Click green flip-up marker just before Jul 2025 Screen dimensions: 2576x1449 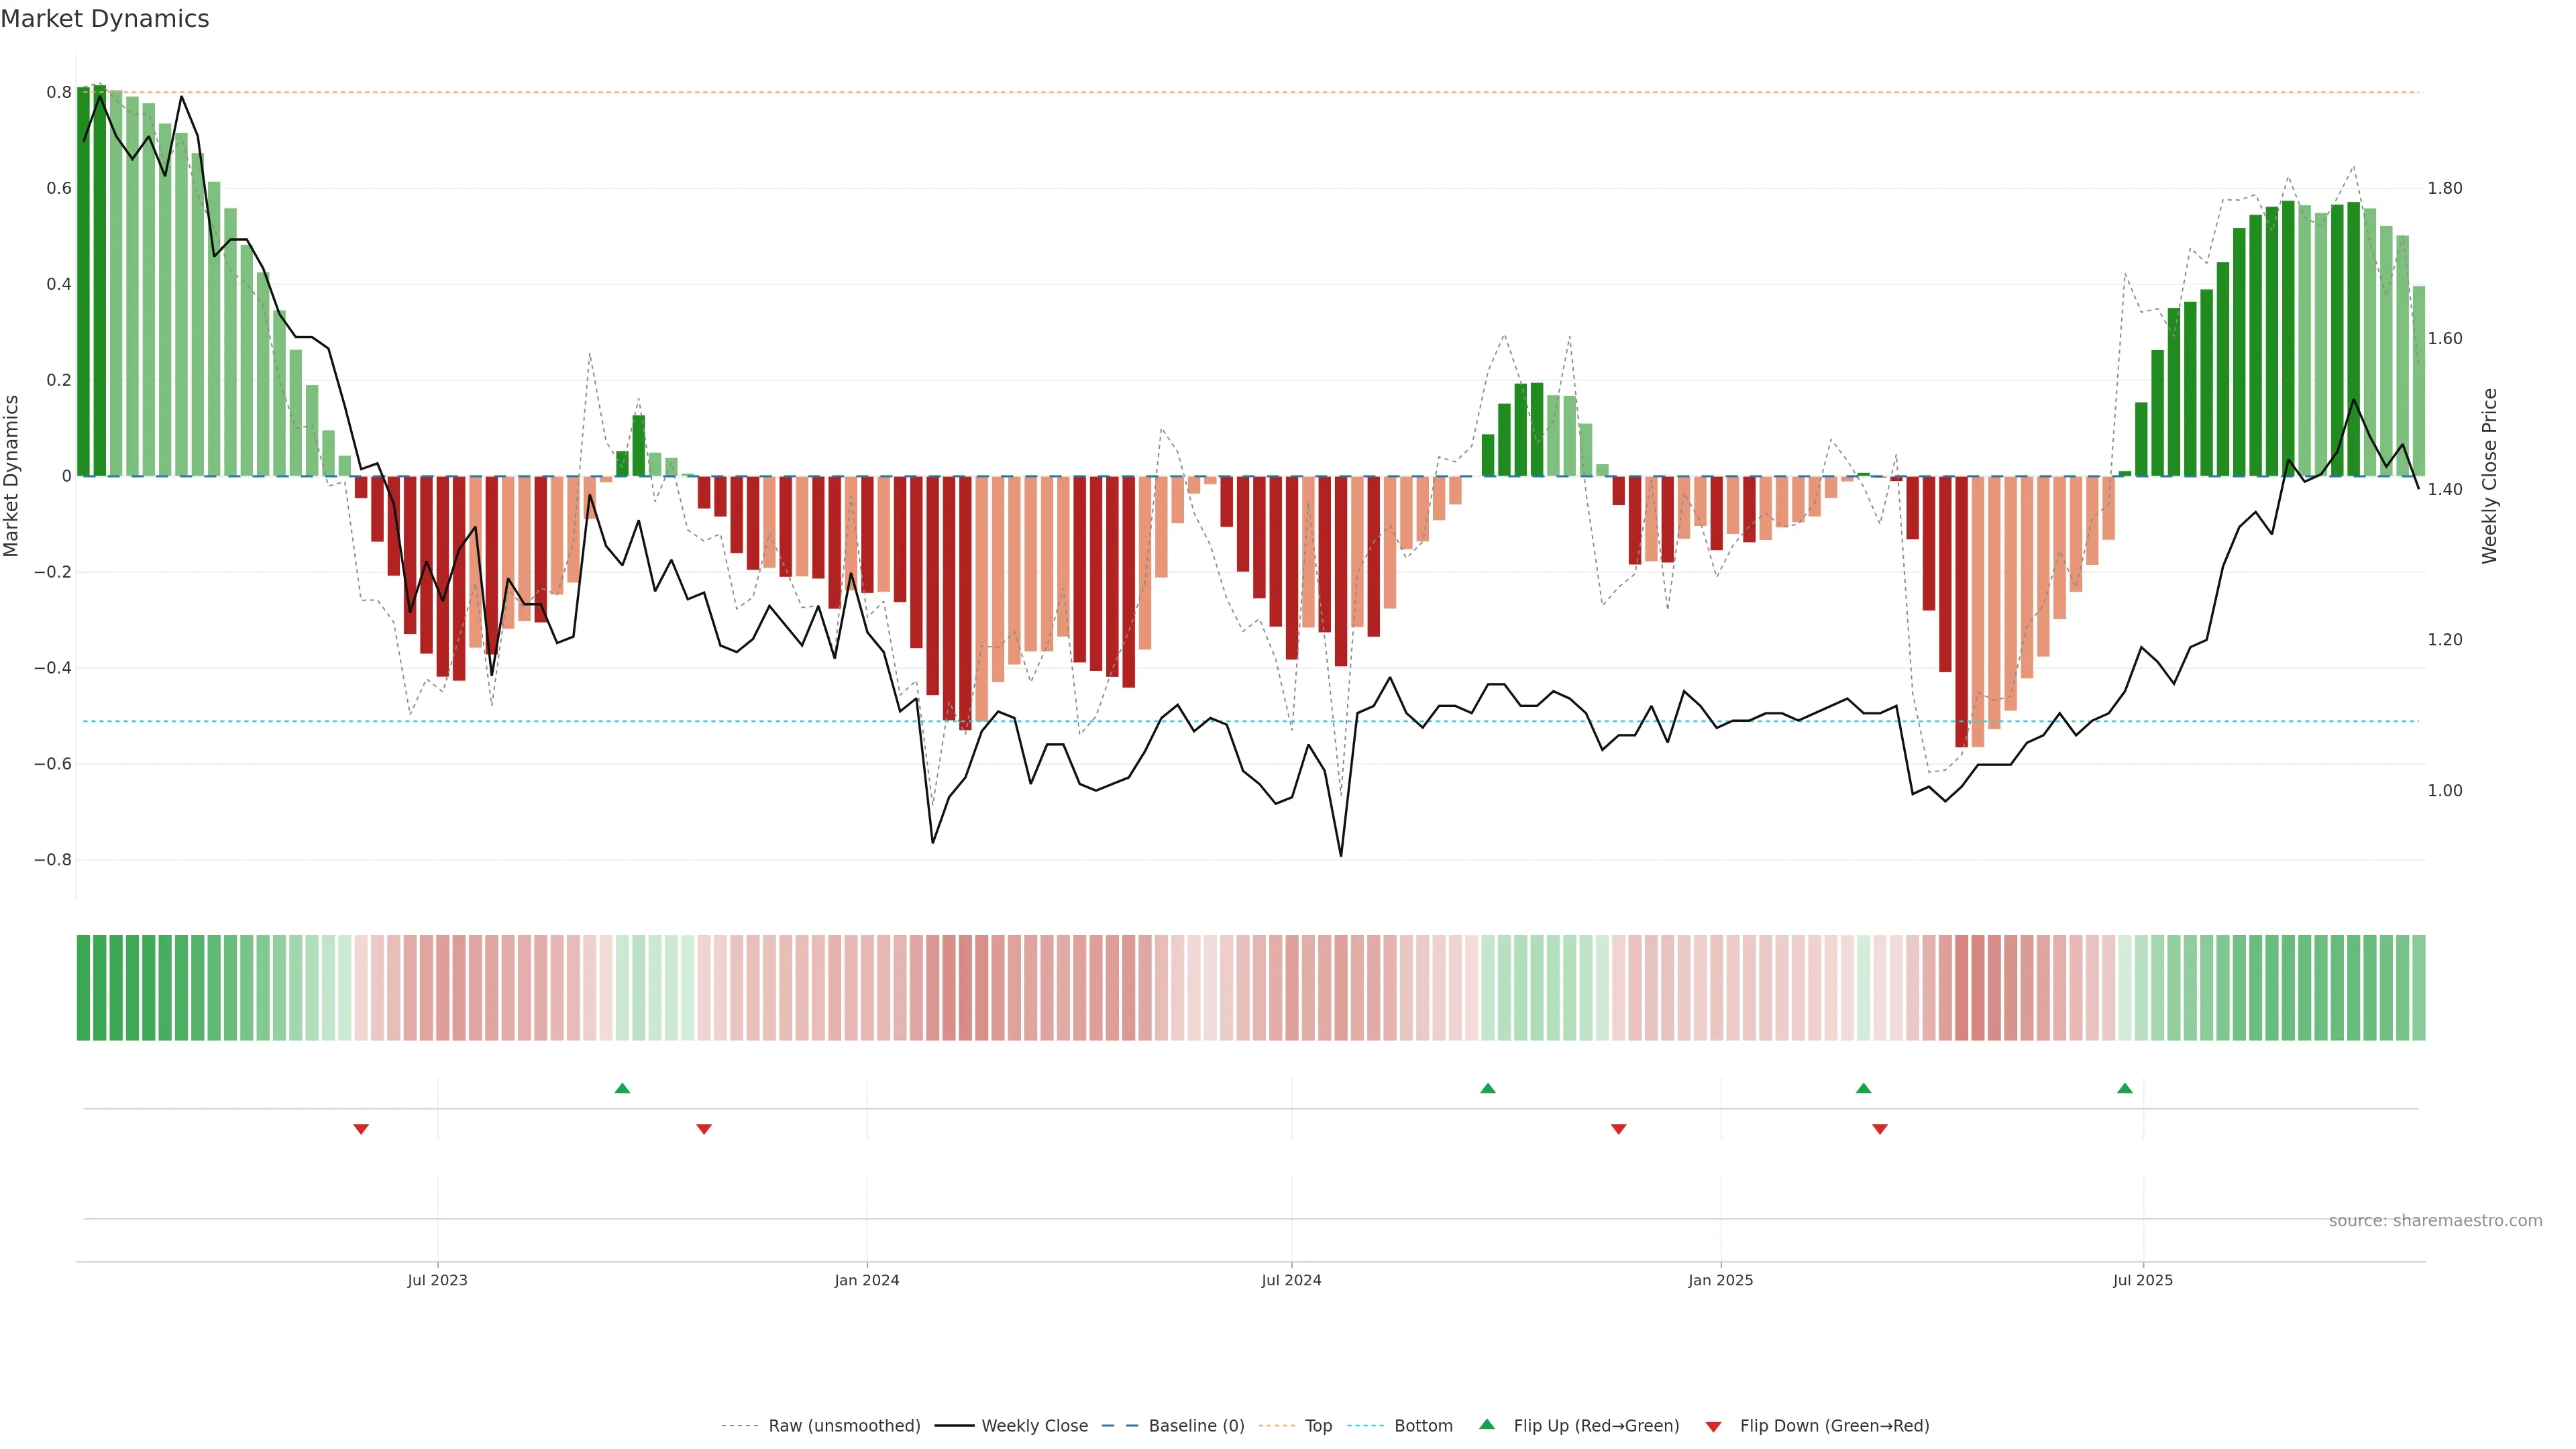pos(2125,1088)
